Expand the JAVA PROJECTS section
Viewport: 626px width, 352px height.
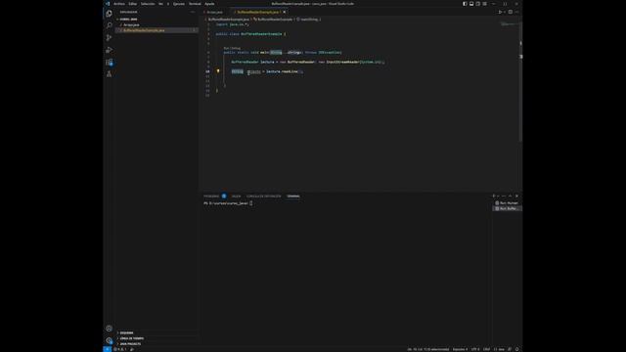coord(156,344)
